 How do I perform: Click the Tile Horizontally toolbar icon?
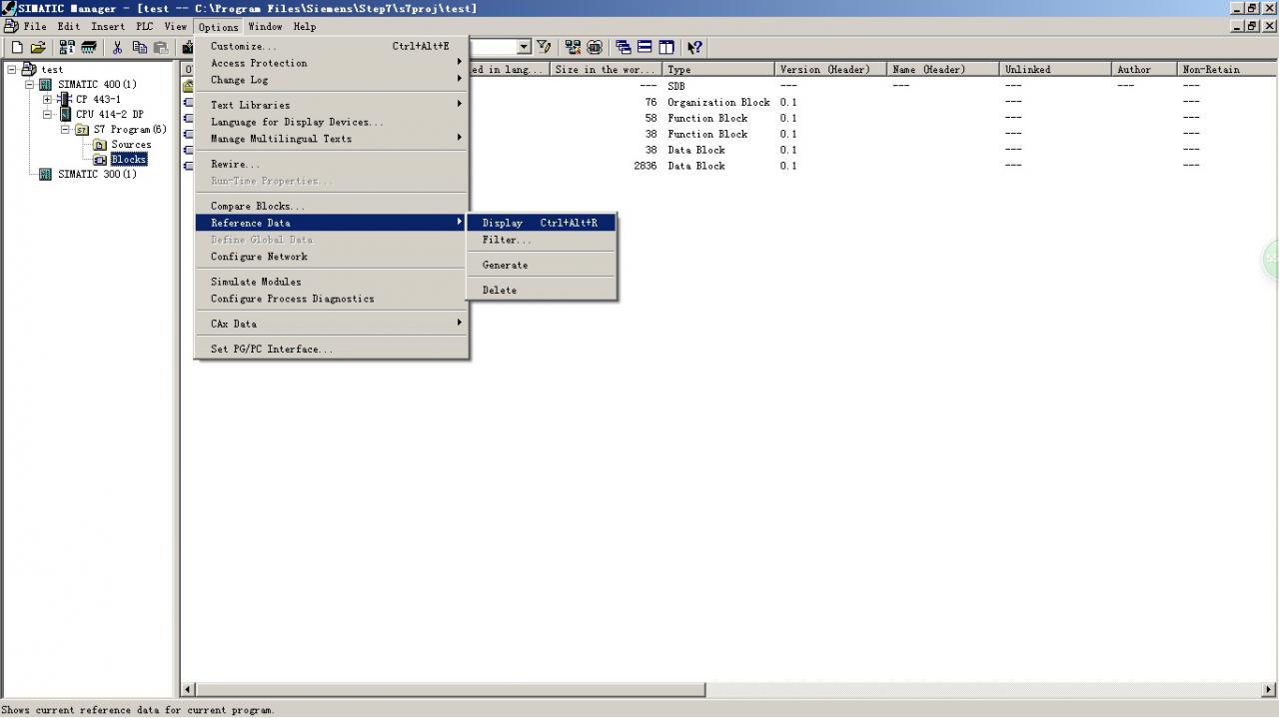644,47
